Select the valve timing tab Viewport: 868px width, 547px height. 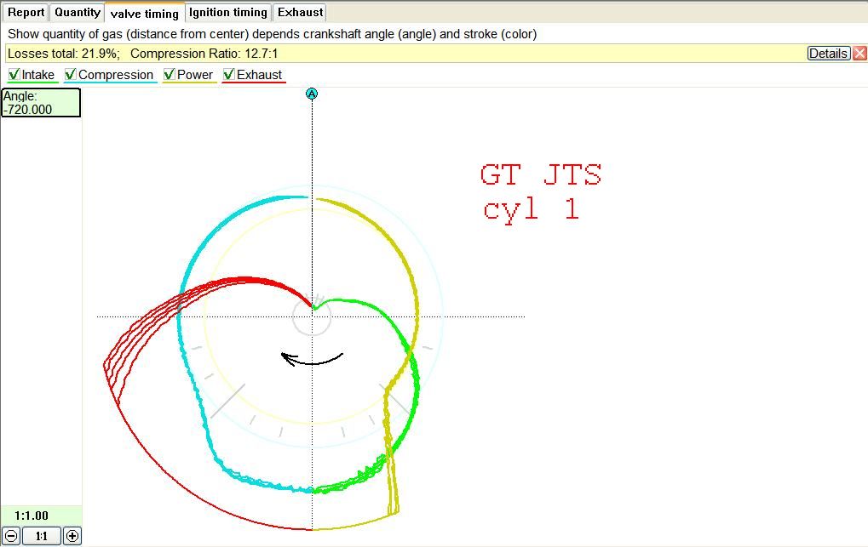click(x=145, y=14)
